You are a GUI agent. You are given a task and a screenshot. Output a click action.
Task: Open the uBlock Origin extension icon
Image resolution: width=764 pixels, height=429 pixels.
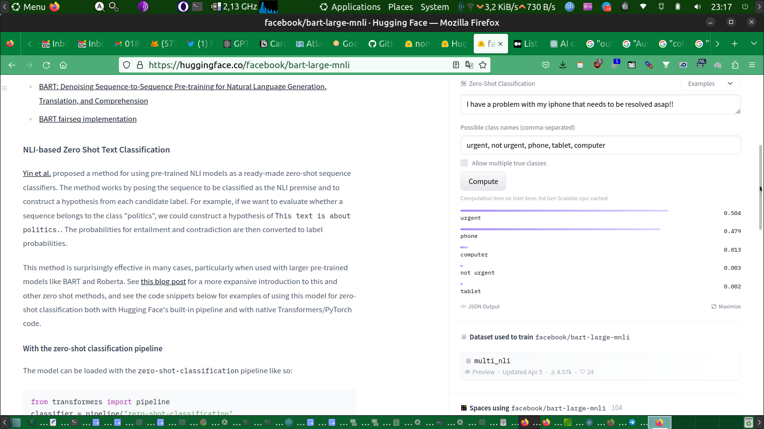pos(597,64)
